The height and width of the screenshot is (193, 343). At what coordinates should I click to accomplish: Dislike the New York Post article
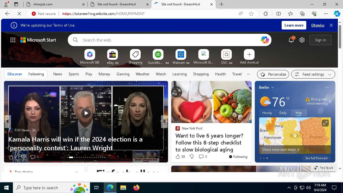(x=192, y=157)
